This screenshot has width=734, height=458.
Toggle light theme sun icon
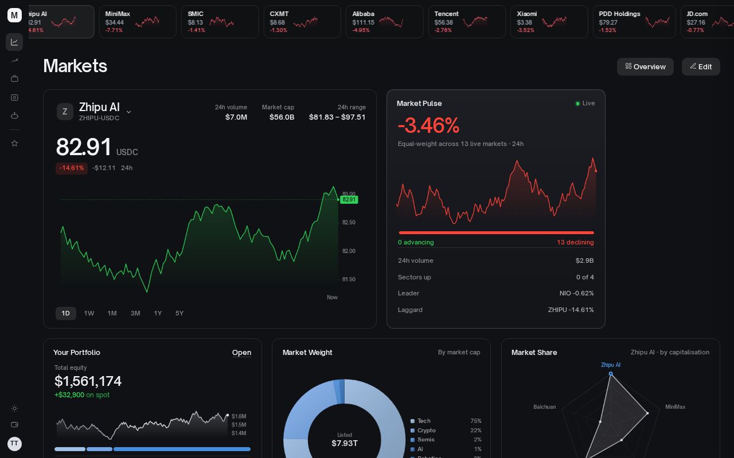point(14,408)
